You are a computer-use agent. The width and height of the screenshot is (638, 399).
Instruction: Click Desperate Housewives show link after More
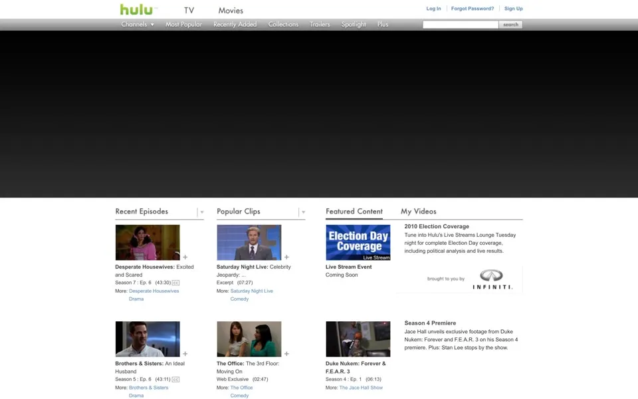coord(154,291)
